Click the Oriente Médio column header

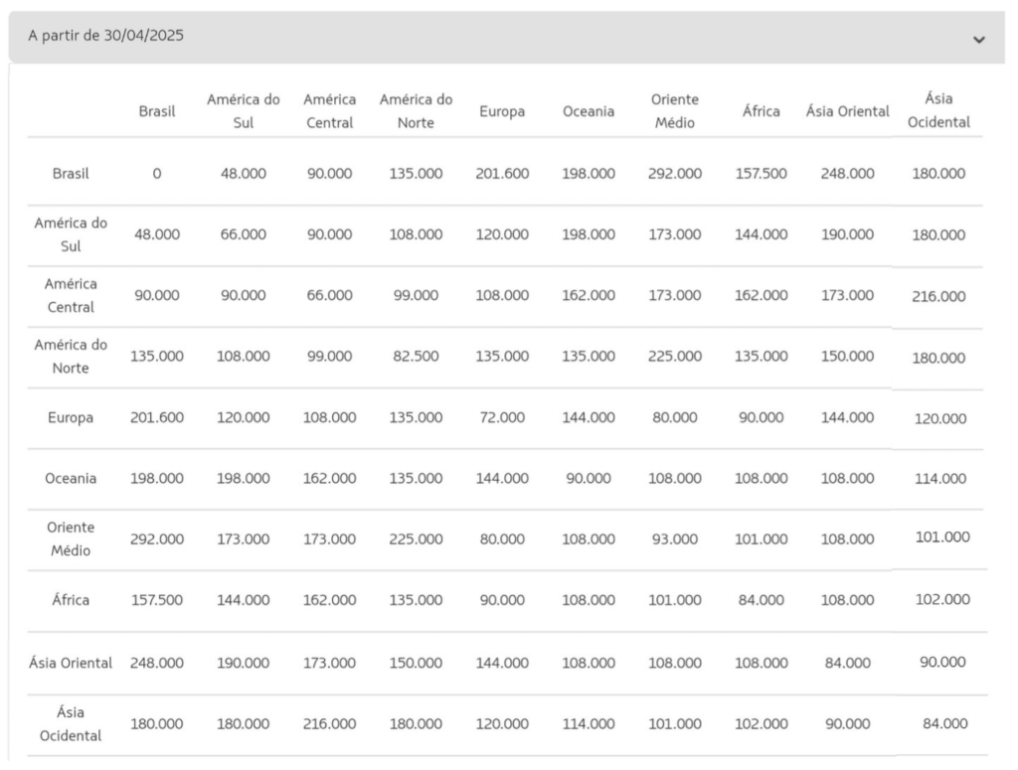click(674, 112)
